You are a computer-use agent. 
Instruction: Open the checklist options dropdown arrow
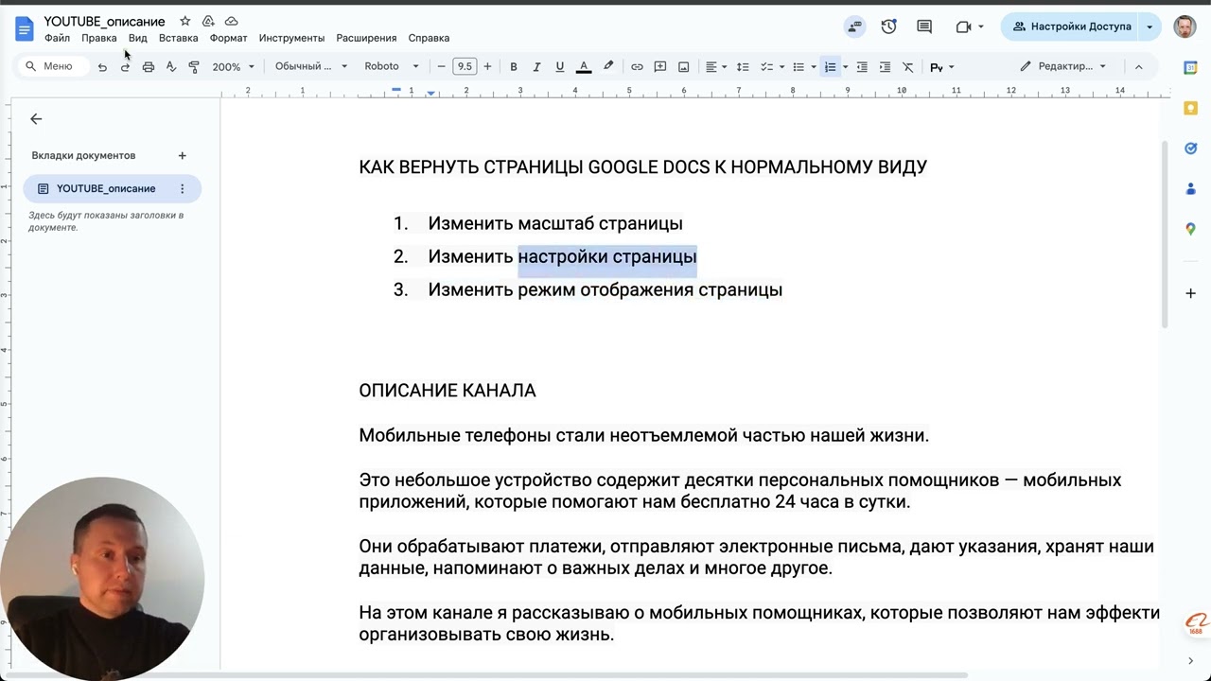point(781,67)
